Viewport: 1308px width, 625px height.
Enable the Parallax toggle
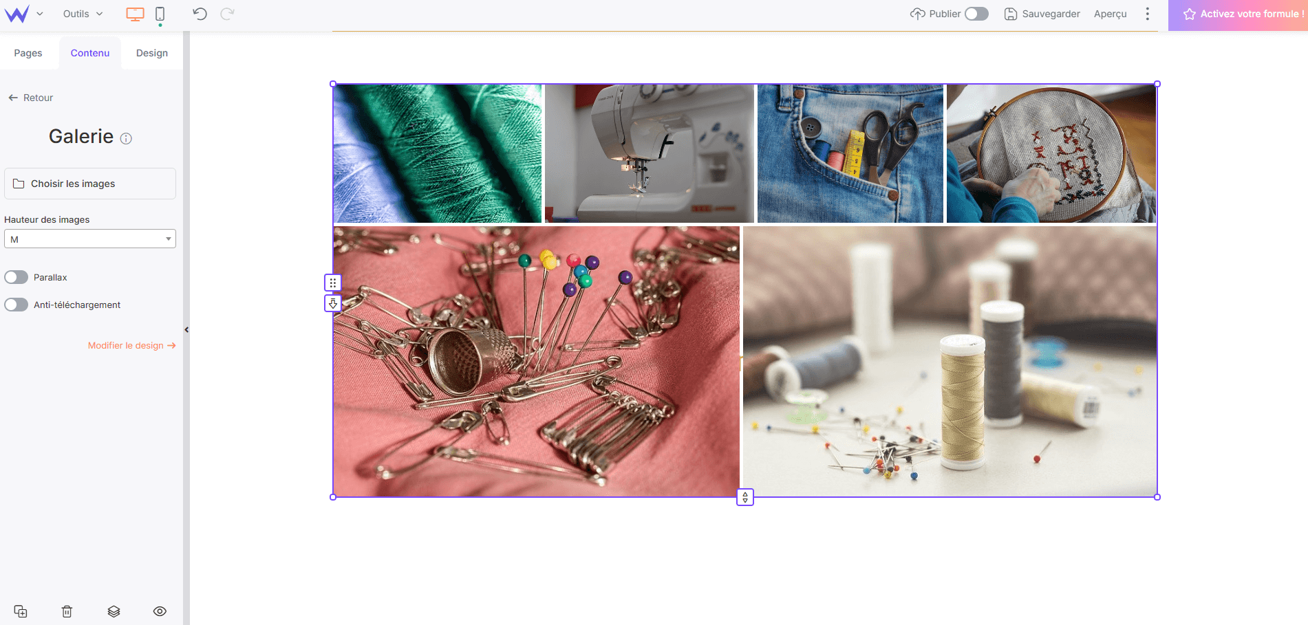(17, 277)
